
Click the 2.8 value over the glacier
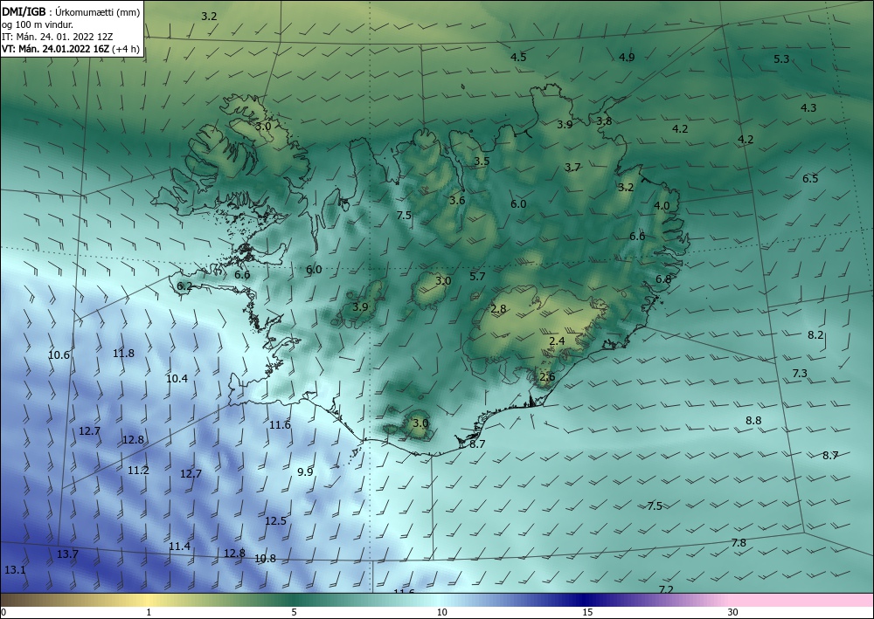tap(498, 309)
